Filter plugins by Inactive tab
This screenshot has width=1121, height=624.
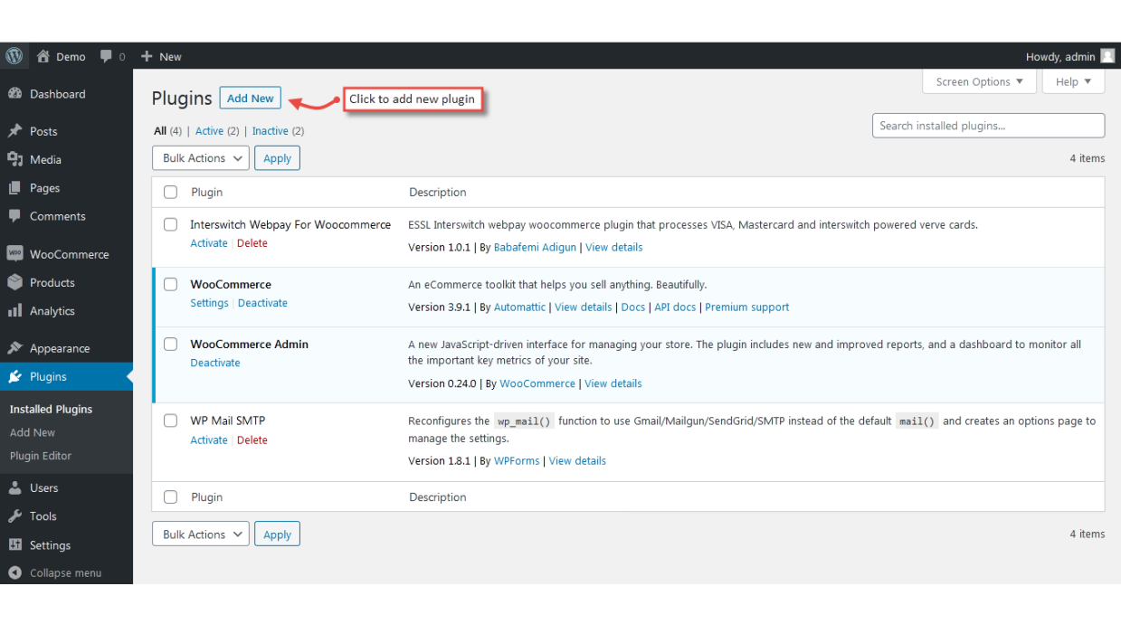click(x=270, y=131)
